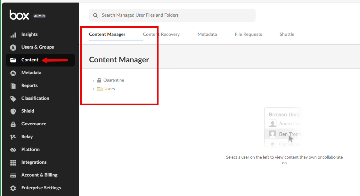Click the Governance padlock icon
360x196 pixels.
click(13, 124)
